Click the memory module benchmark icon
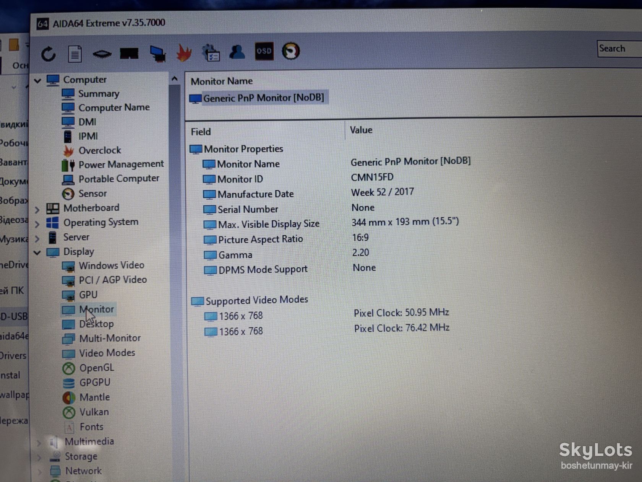This screenshot has height=482, width=642. [x=102, y=54]
